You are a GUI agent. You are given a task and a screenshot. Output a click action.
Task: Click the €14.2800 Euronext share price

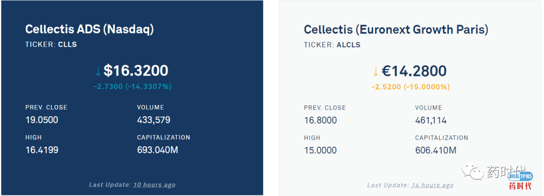point(414,71)
